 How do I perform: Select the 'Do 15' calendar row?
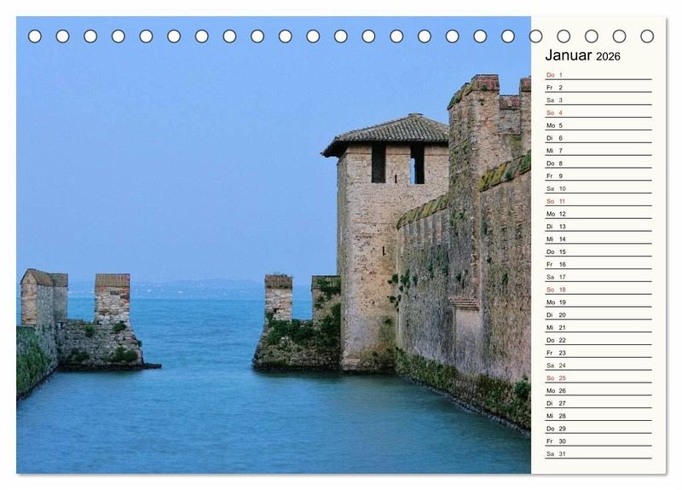click(x=598, y=251)
